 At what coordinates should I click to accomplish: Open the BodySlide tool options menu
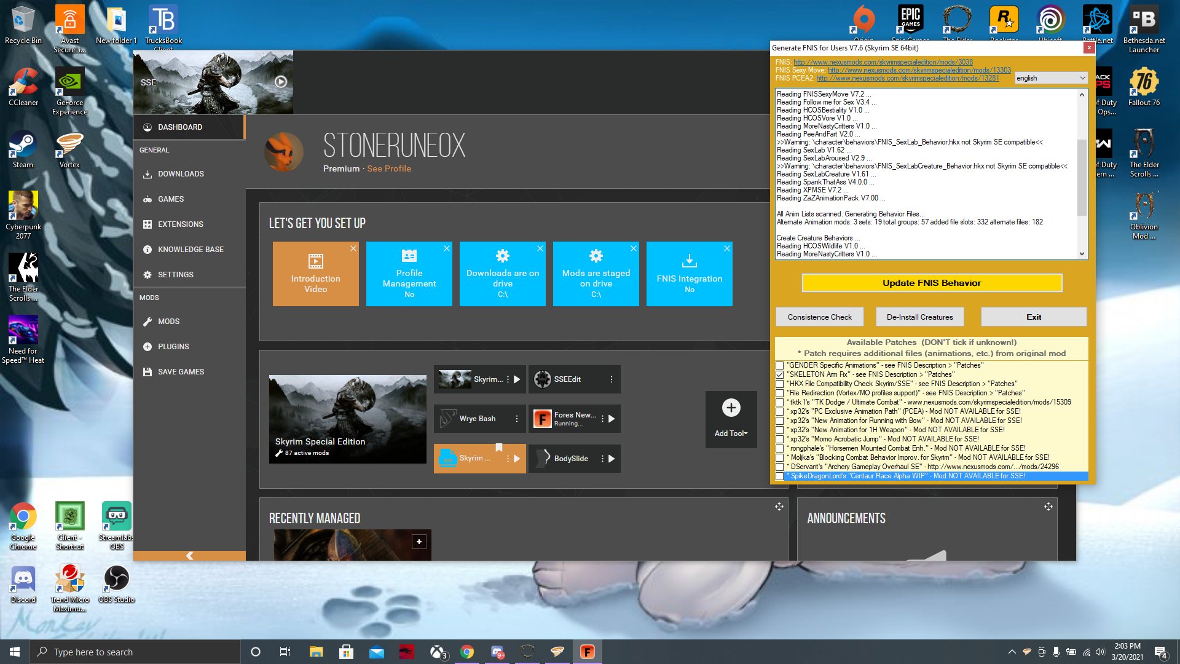[602, 459]
